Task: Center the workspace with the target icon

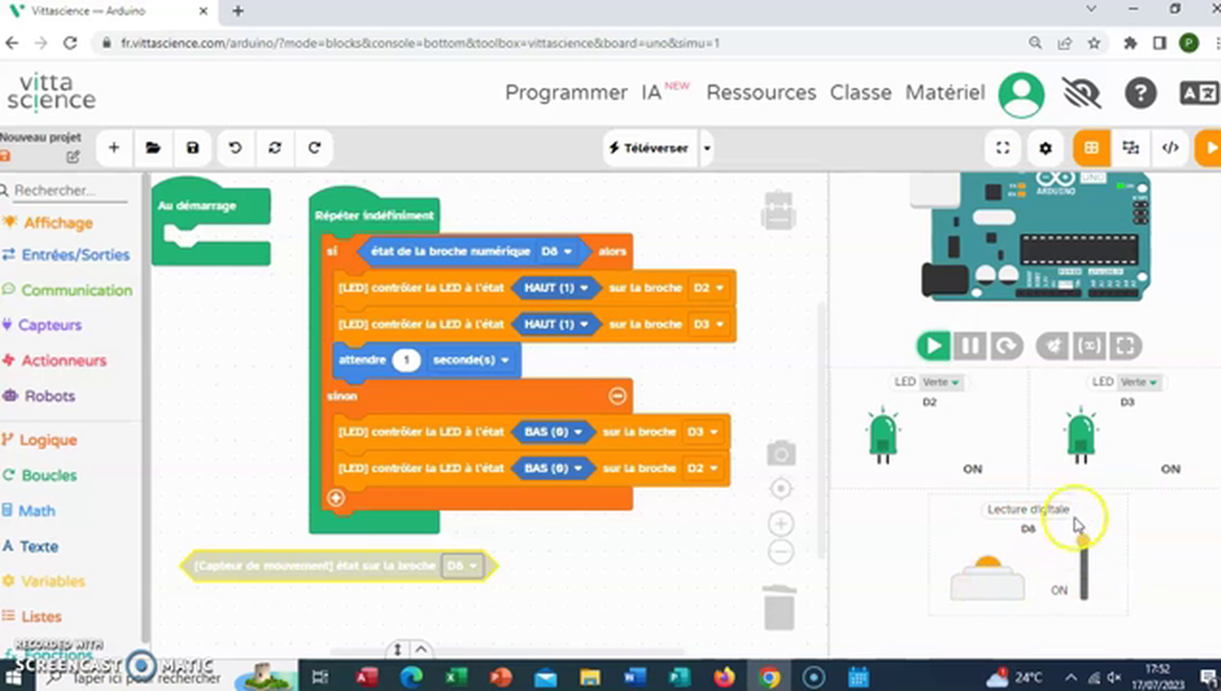Action: pos(780,488)
